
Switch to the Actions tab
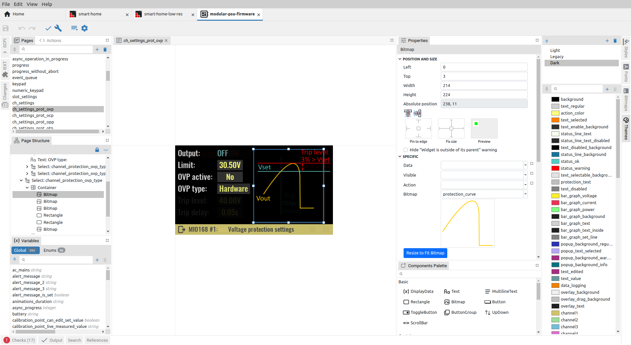[x=50, y=41]
